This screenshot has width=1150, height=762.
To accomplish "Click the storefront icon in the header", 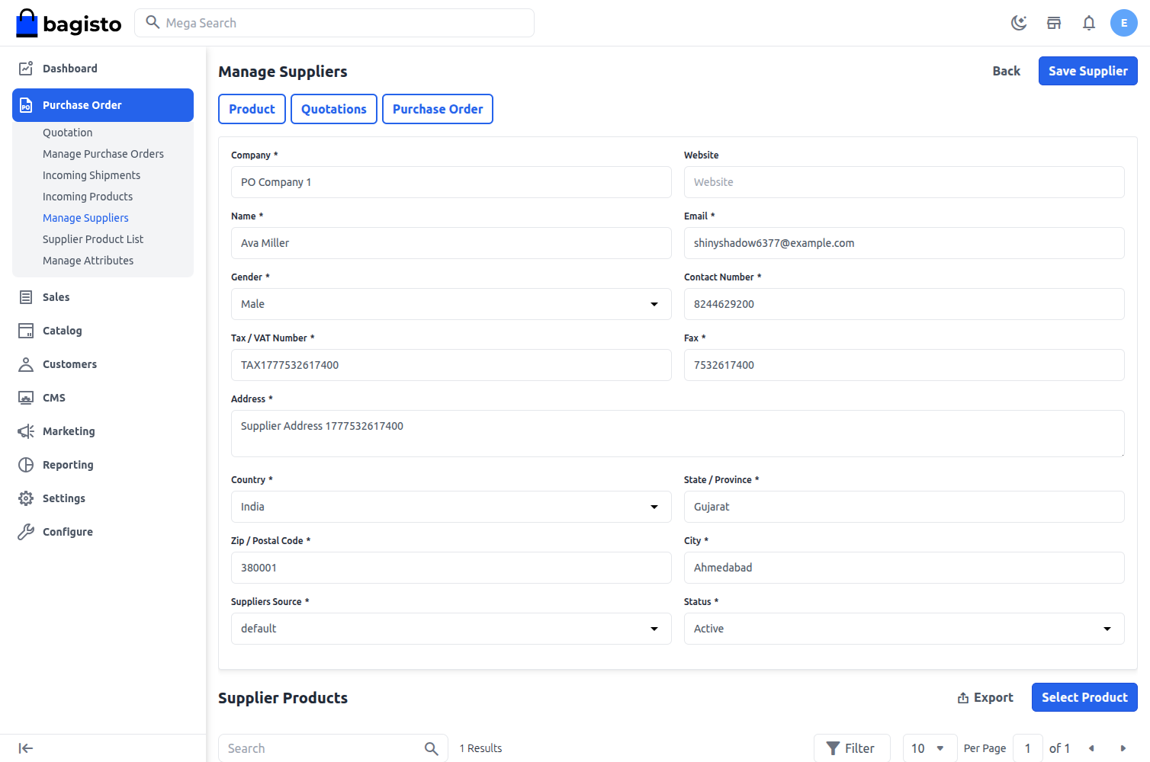I will point(1054,23).
